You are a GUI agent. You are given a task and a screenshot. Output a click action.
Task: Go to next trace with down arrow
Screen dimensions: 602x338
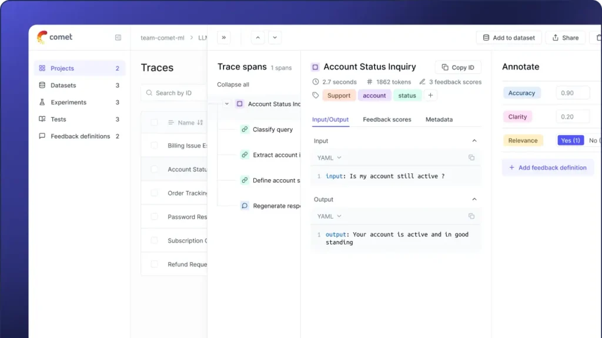275,38
